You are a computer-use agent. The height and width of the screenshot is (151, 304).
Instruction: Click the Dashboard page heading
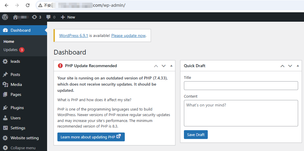[x=70, y=52]
